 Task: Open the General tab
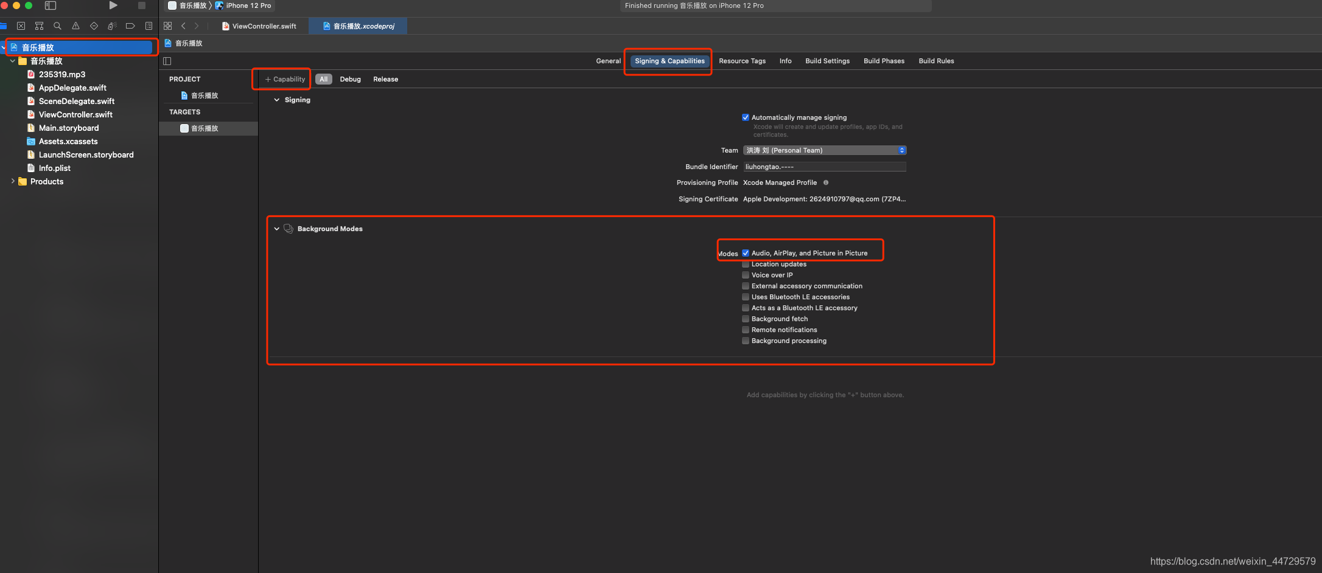(x=608, y=61)
